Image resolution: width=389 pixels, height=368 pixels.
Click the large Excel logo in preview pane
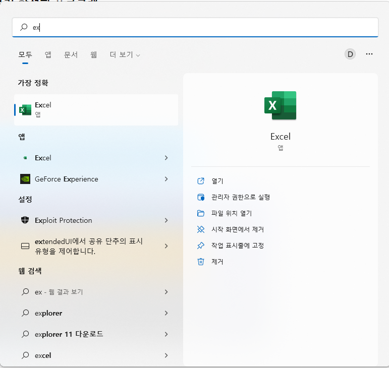coord(281,105)
